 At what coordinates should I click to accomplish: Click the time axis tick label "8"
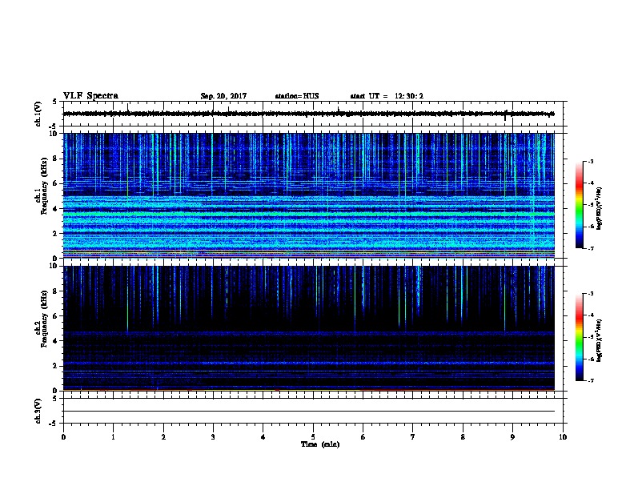(463, 437)
